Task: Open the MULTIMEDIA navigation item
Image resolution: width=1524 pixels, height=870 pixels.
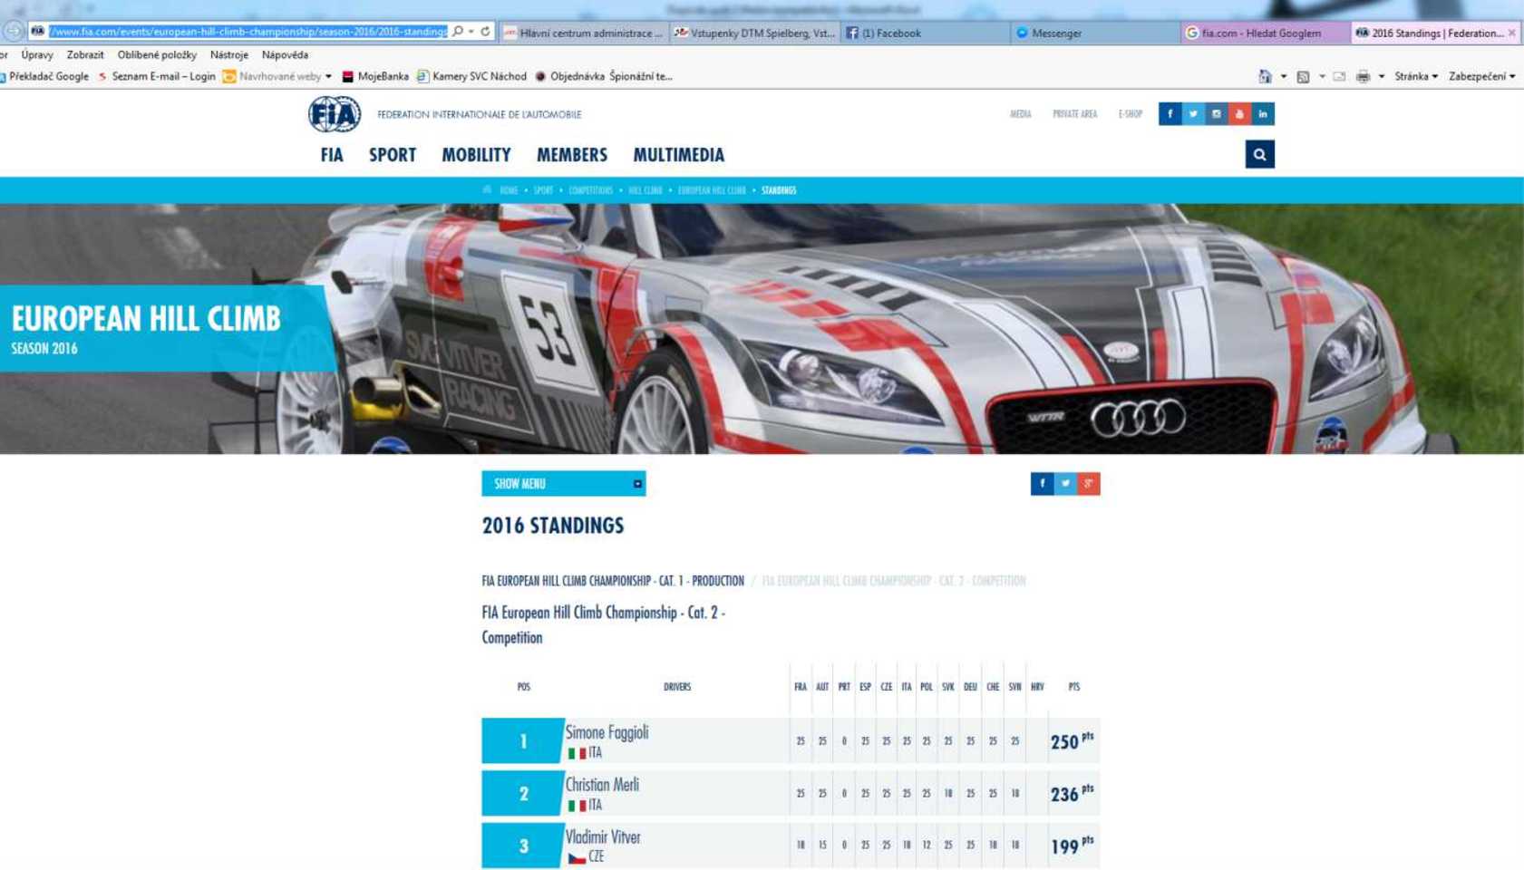Action: point(678,155)
